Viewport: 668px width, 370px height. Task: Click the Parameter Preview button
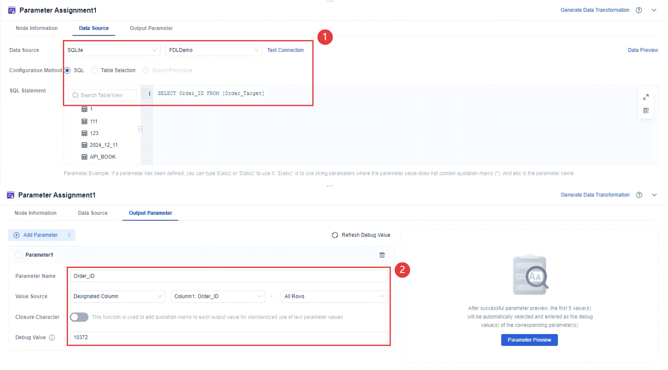click(x=530, y=340)
